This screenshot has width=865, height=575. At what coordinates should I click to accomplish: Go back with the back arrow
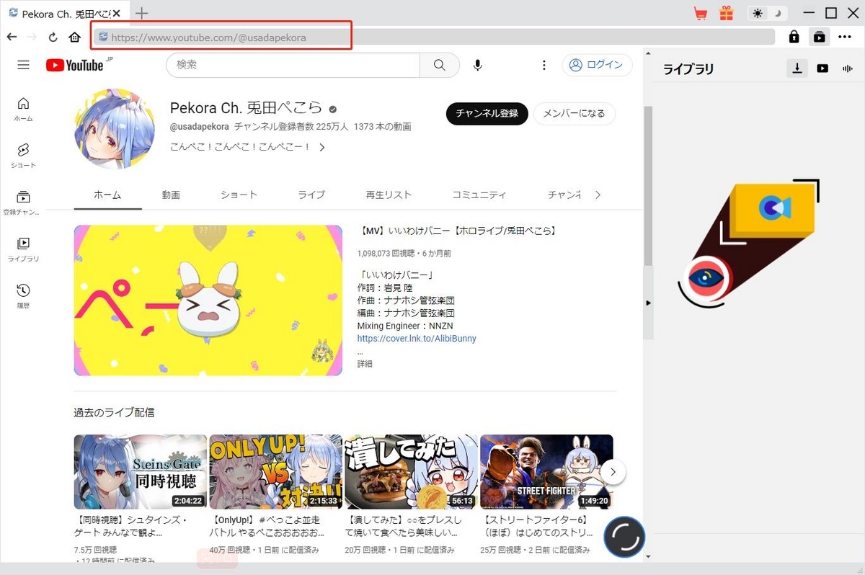pos(12,37)
